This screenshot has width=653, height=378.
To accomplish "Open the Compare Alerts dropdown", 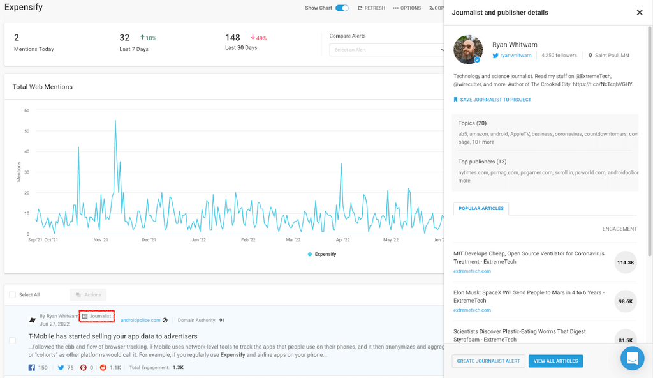I will tap(386, 50).
